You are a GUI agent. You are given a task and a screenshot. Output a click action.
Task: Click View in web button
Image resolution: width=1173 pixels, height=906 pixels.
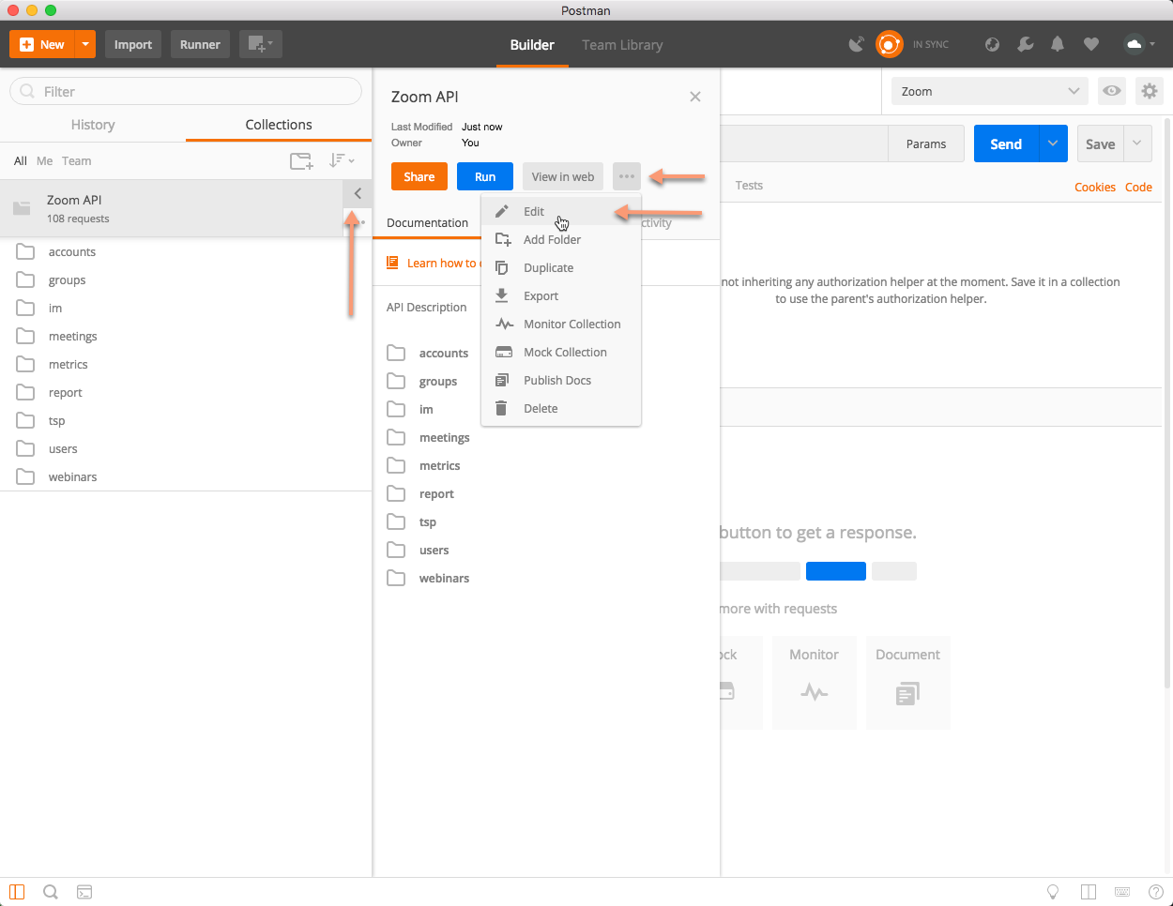click(563, 176)
